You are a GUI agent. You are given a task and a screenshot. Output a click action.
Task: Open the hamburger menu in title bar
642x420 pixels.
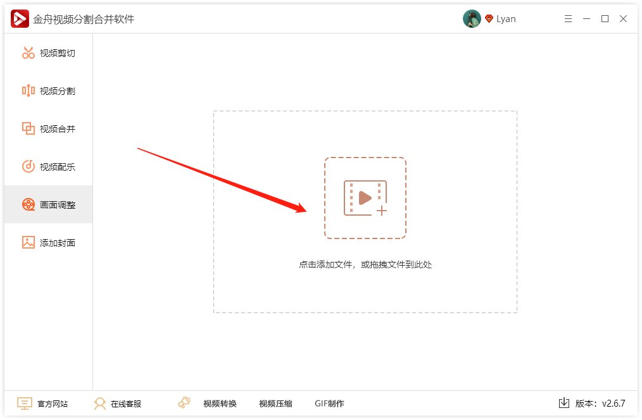click(x=568, y=18)
